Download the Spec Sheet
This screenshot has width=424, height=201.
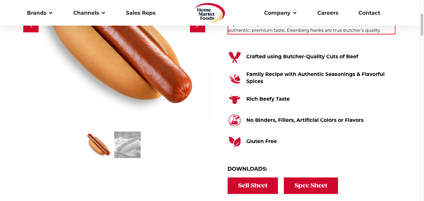(x=311, y=186)
